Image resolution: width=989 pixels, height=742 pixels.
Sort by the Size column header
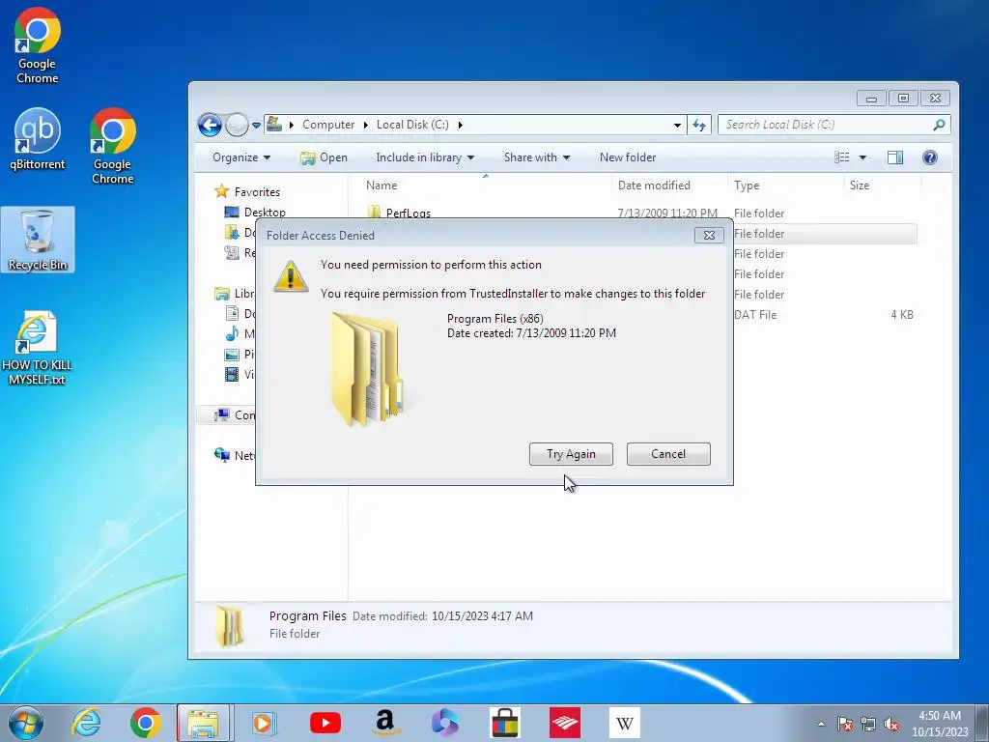859,185
